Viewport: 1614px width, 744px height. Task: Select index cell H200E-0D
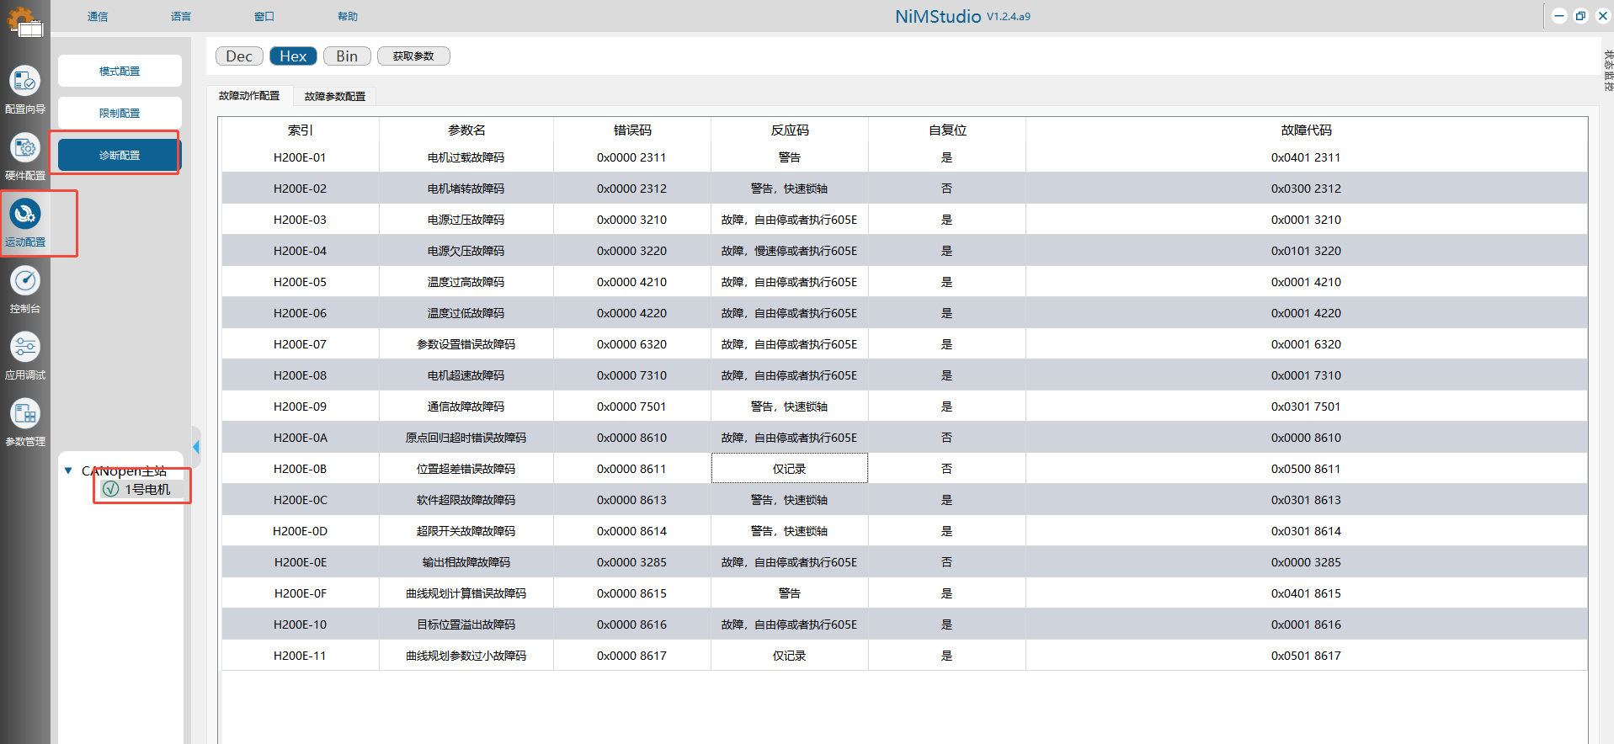(301, 530)
